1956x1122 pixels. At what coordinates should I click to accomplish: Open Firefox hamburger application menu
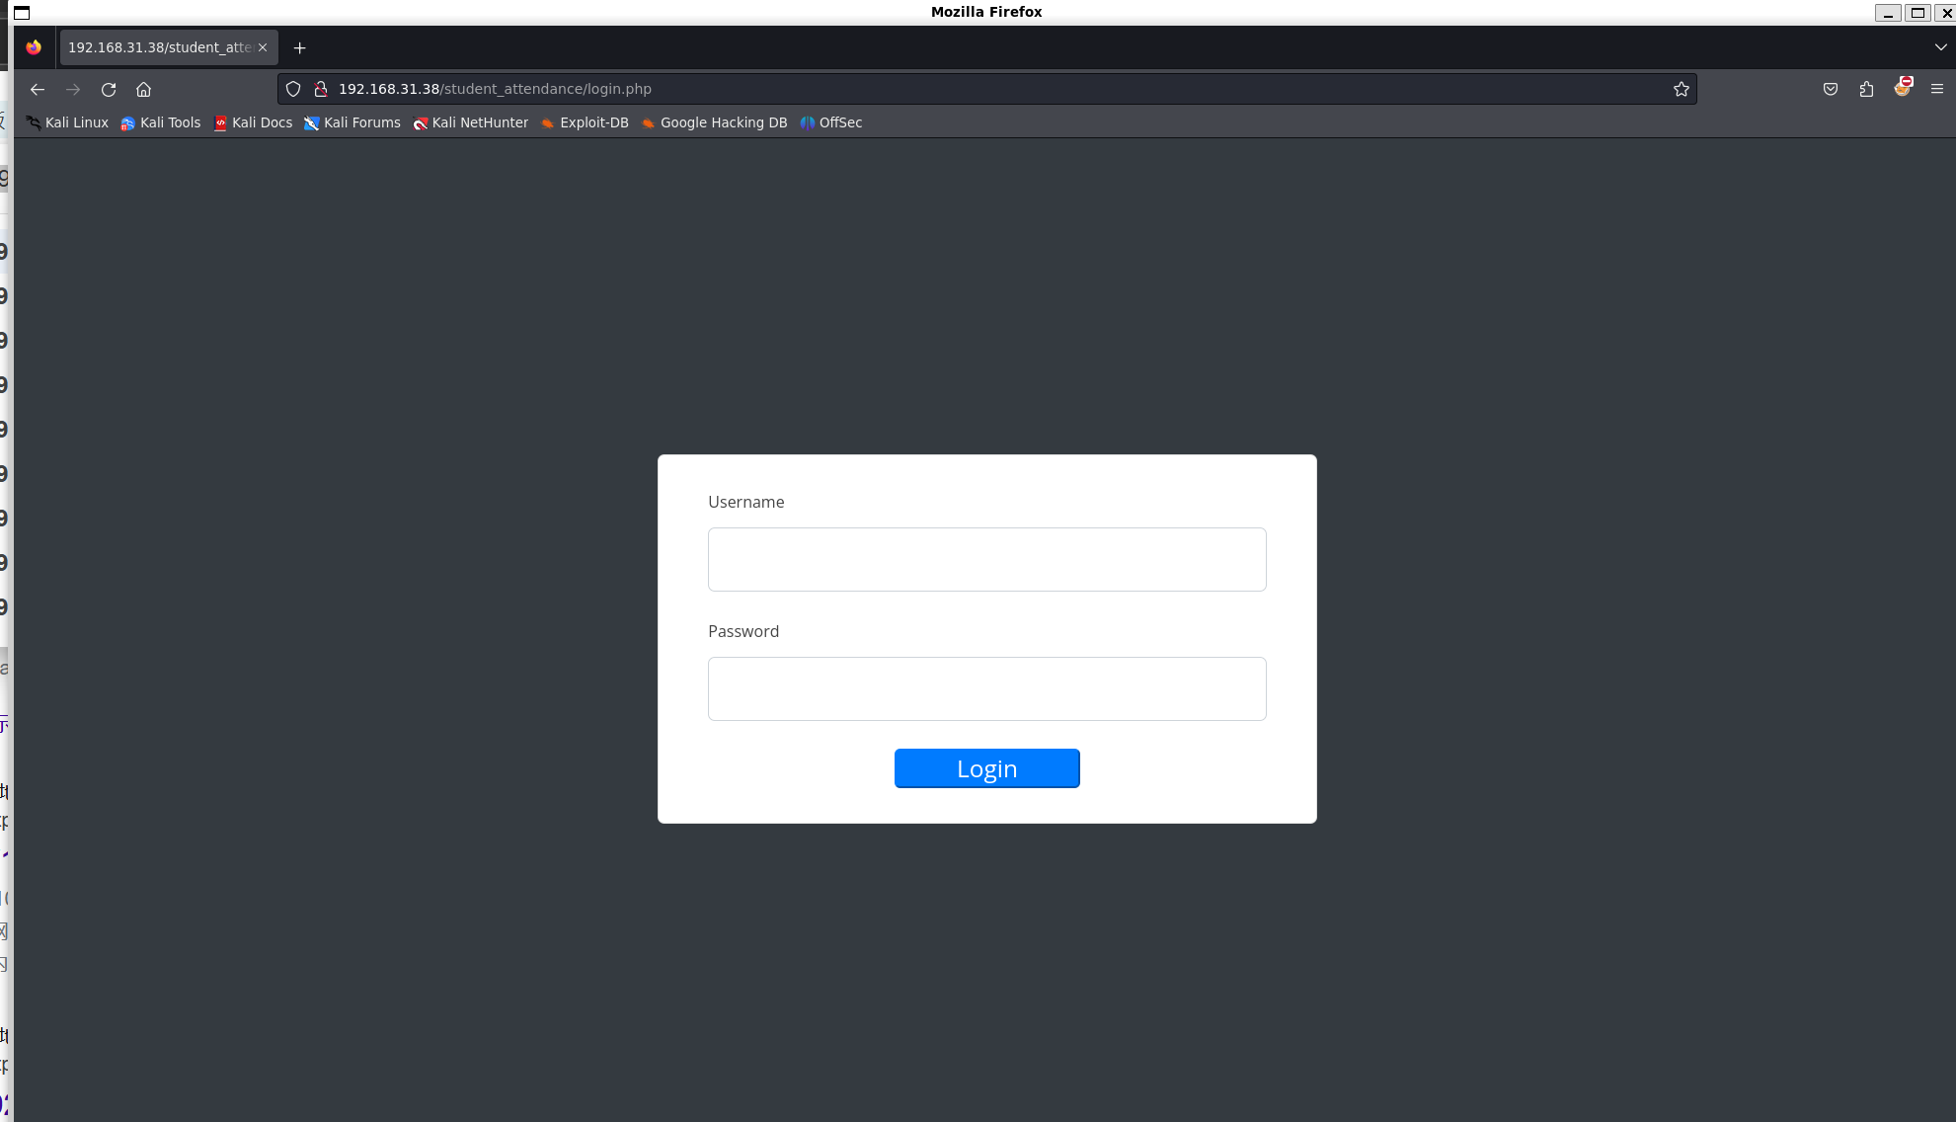(1936, 89)
